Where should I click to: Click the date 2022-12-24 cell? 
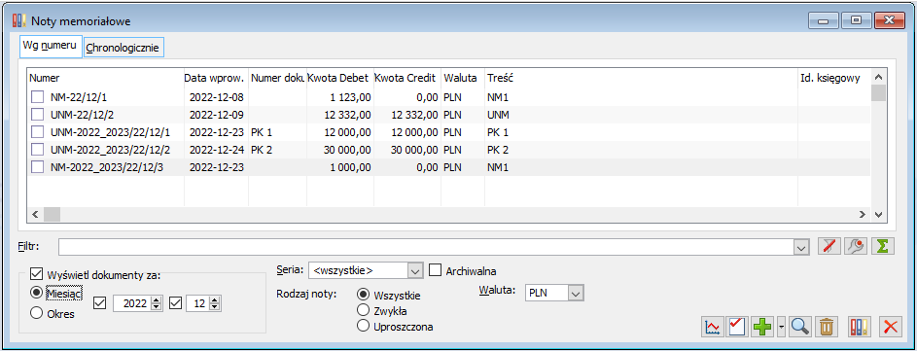tap(217, 150)
